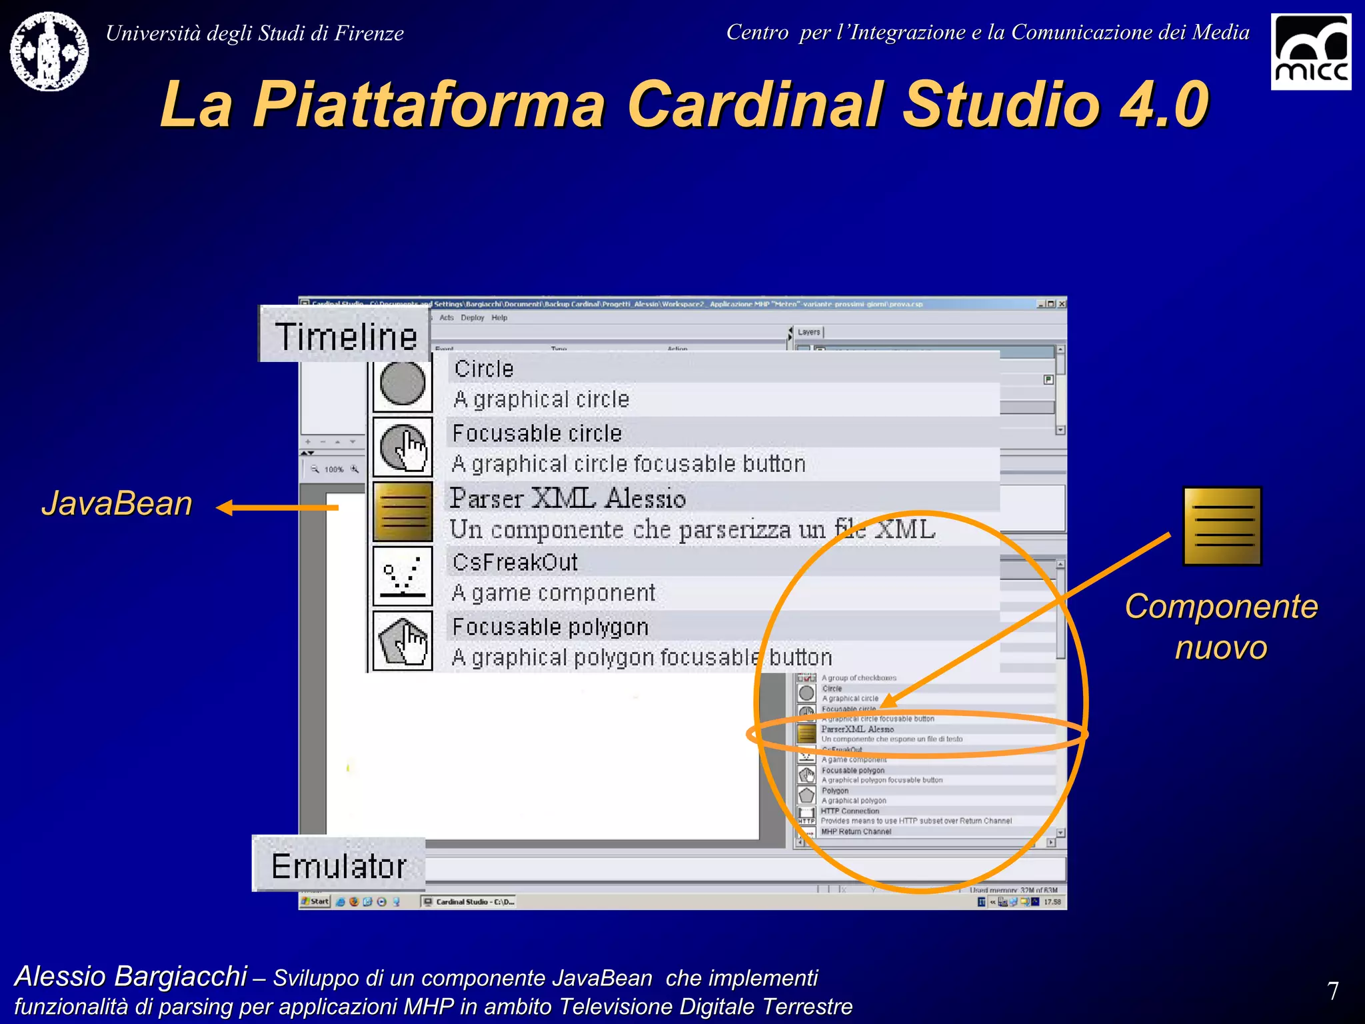
Task: Click the plus button under the timeline list
Action: point(308,442)
